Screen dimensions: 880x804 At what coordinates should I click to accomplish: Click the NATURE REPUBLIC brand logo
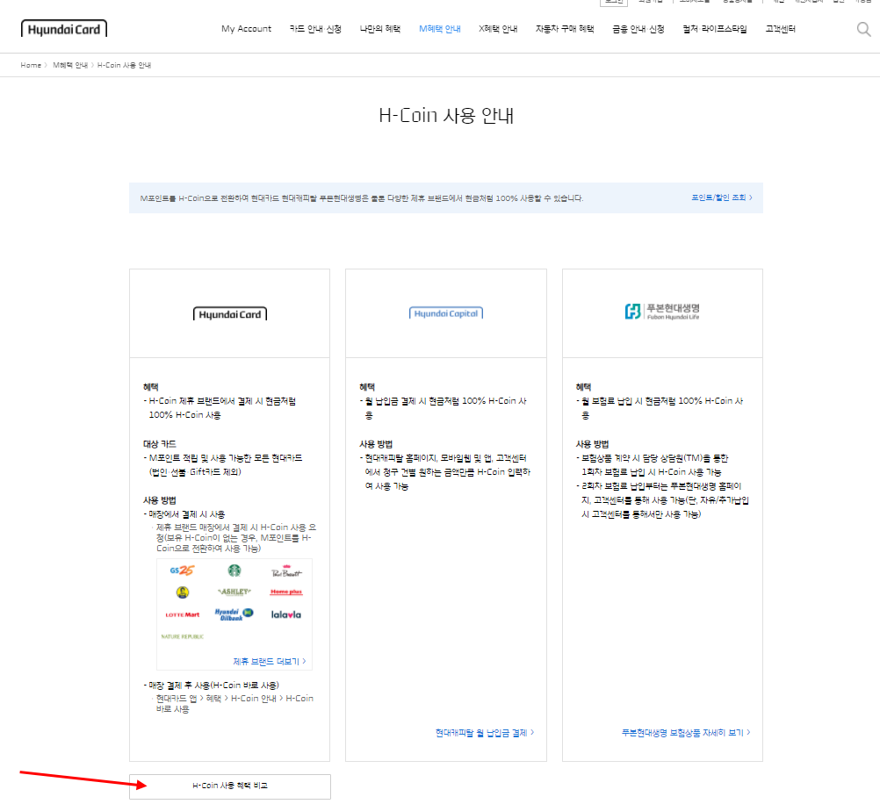(183, 637)
